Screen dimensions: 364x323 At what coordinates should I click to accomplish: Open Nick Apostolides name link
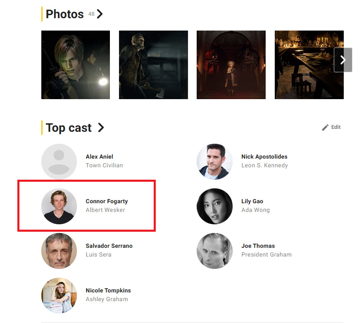click(264, 157)
